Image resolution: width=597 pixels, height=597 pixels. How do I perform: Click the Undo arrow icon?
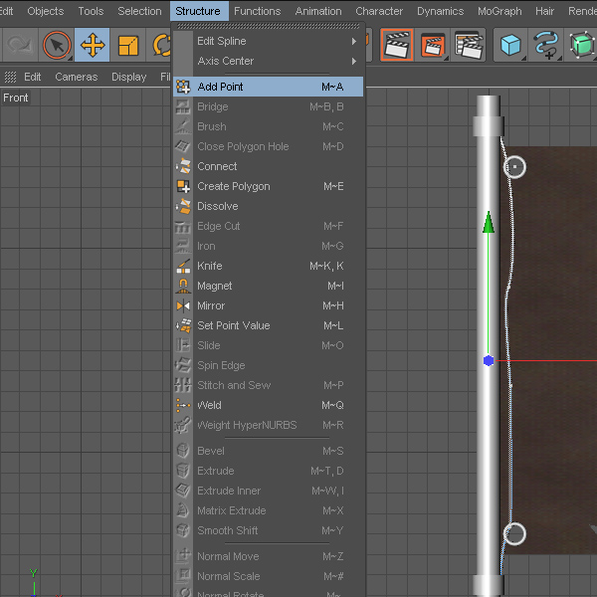point(20,45)
